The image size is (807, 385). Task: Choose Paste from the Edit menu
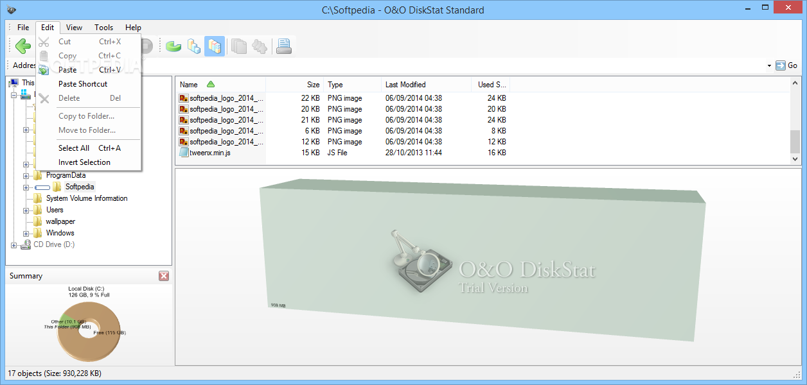tap(89, 70)
